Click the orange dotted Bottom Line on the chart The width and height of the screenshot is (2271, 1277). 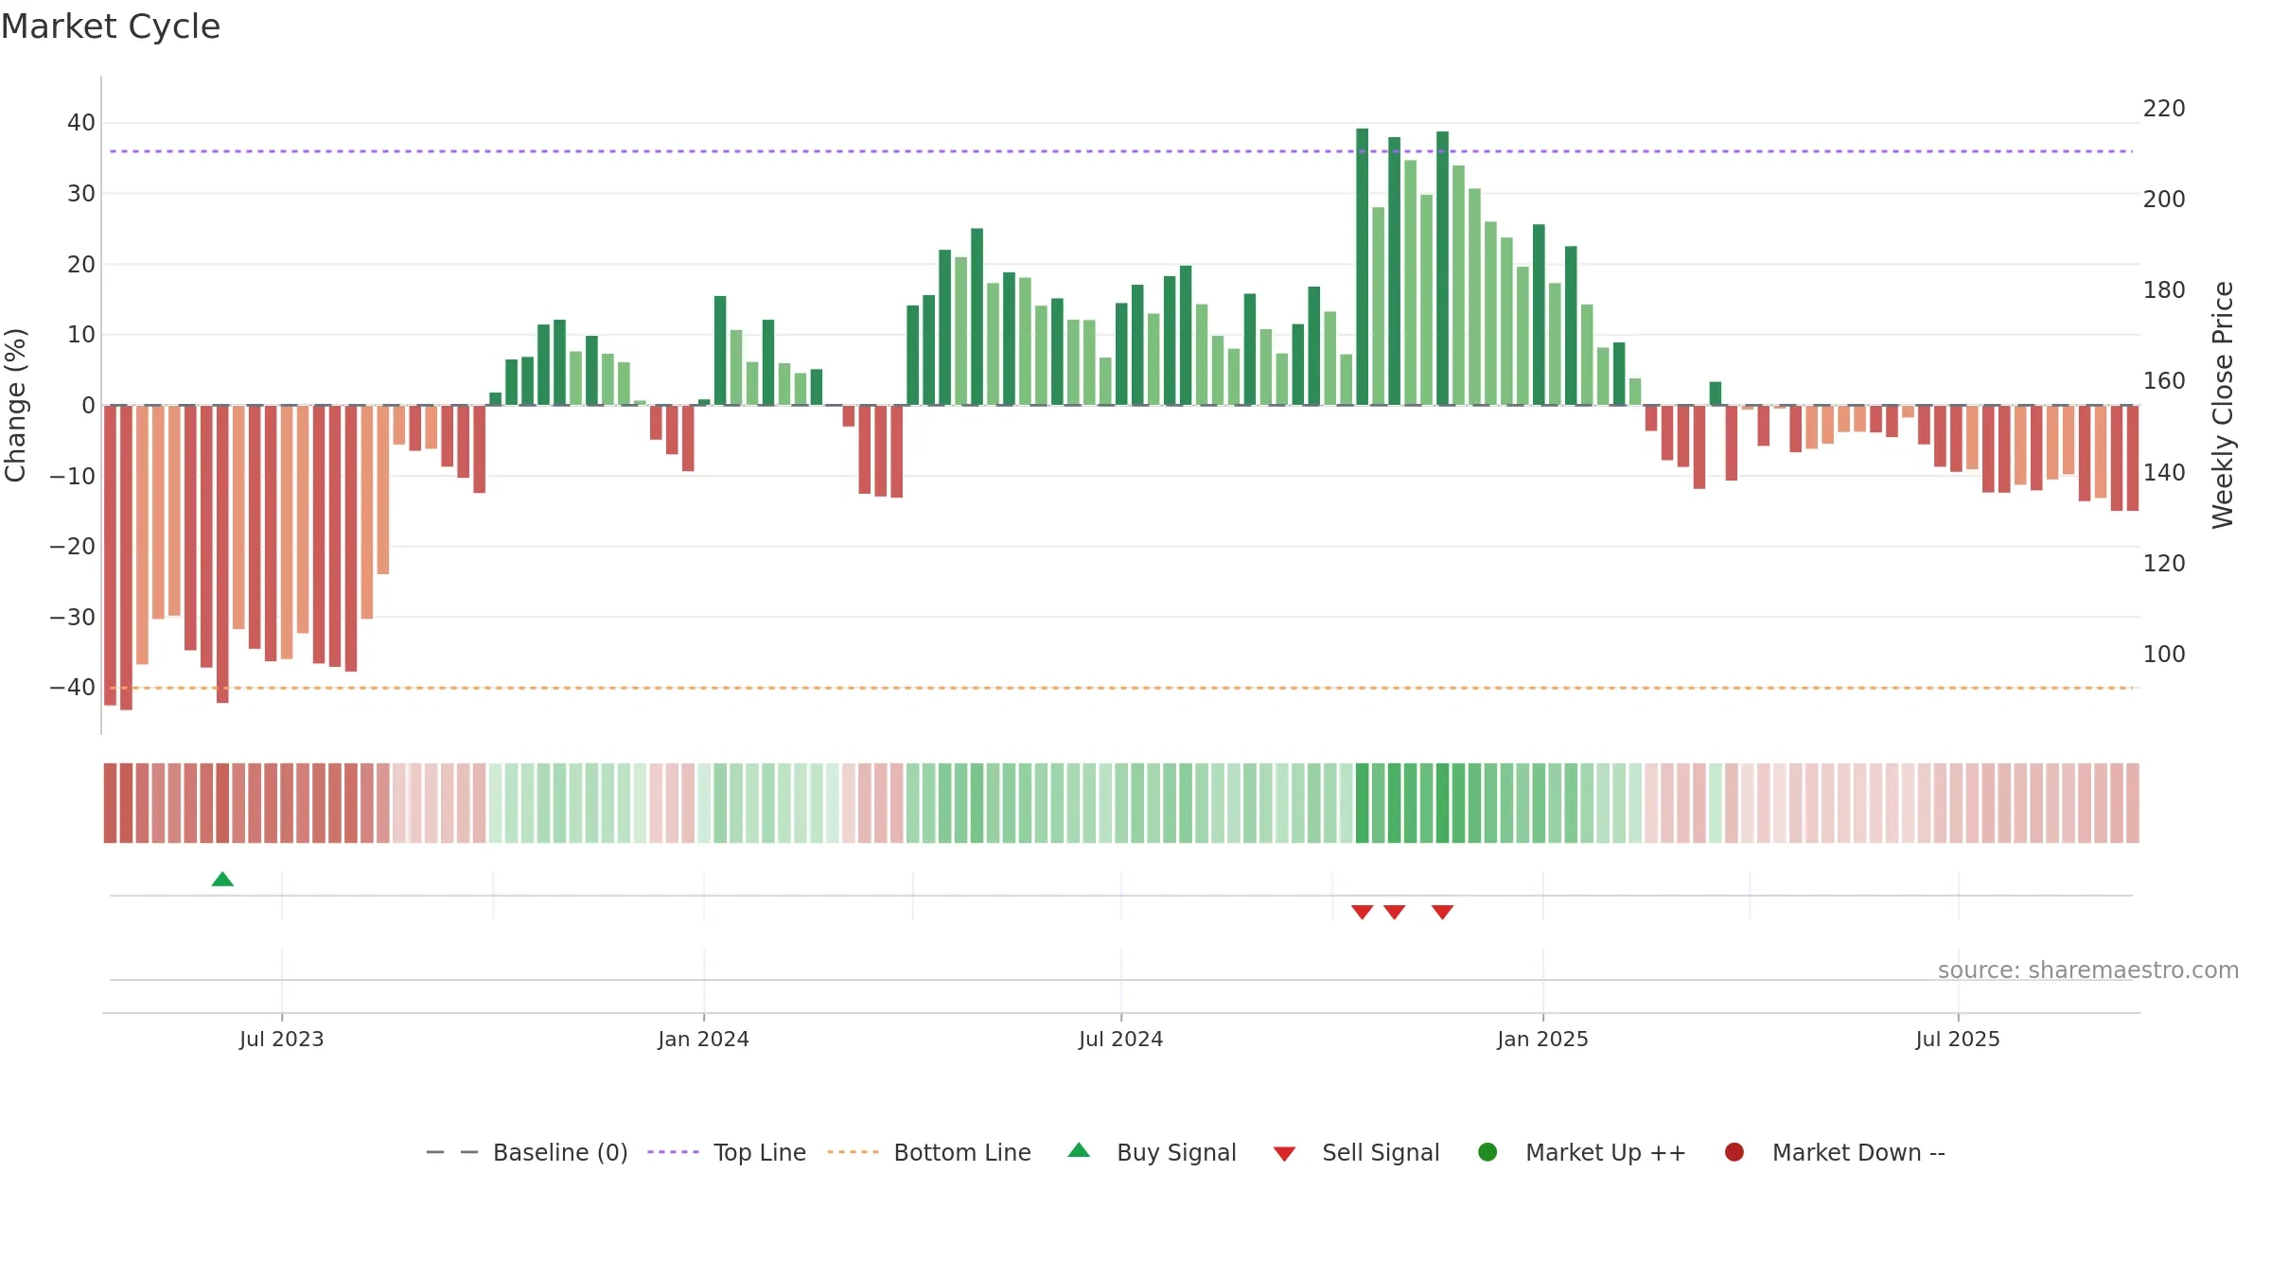coord(1121,688)
